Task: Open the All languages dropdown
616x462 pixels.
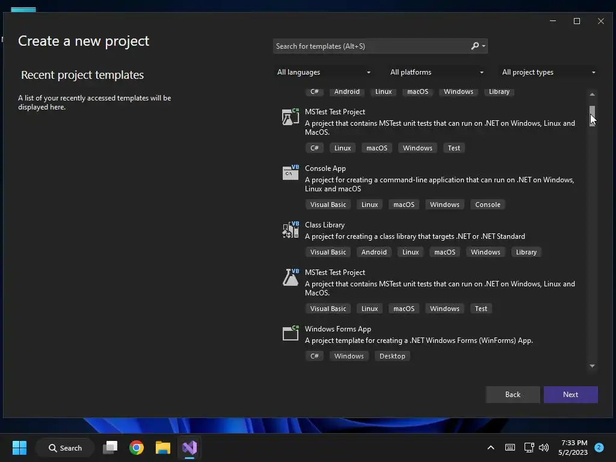Action: 324,72
